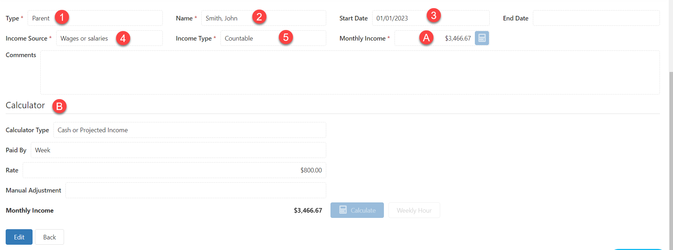Open the Paid By Week dropdown
This screenshot has height=250, width=673.
click(178, 150)
